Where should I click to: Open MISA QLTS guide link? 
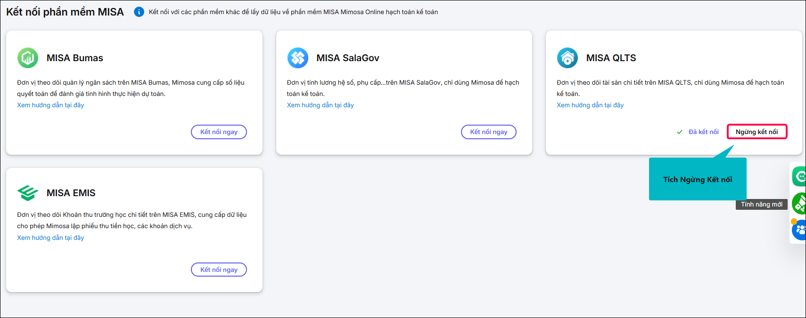coord(590,105)
